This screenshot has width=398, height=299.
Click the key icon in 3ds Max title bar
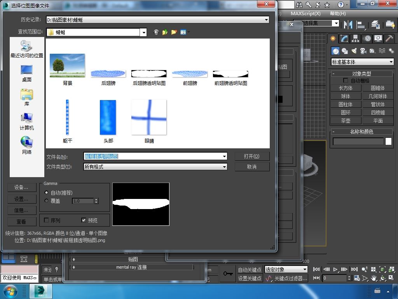click(x=308, y=5)
